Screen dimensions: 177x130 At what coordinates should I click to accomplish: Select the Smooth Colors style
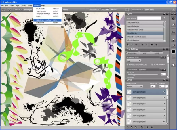point(145,23)
